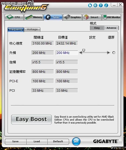Click the info 'i' icon
This screenshot has width=126, height=150.
[x=106, y=5]
